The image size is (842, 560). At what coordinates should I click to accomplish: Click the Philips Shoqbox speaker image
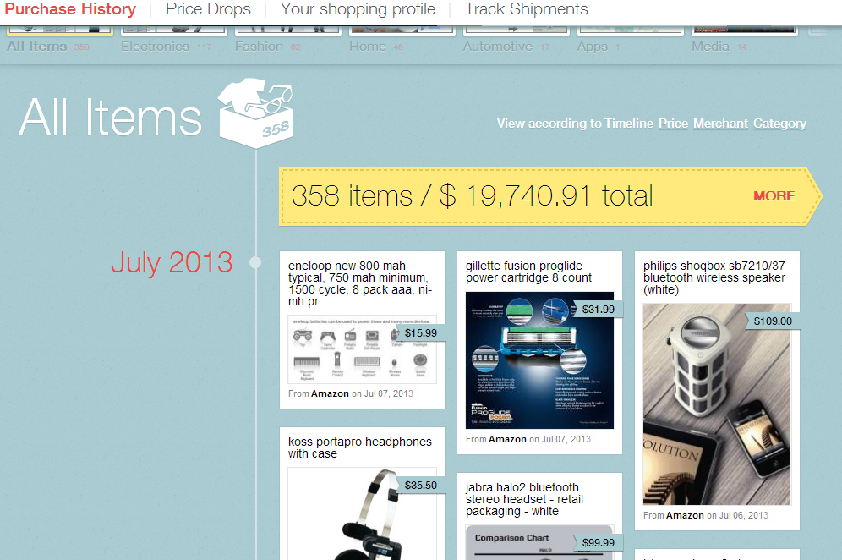pyautogui.click(x=717, y=404)
